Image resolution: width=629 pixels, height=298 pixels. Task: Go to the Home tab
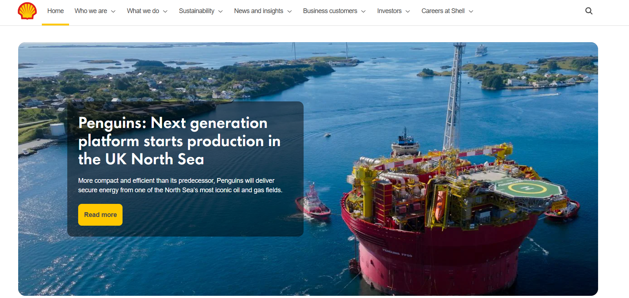pos(55,11)
